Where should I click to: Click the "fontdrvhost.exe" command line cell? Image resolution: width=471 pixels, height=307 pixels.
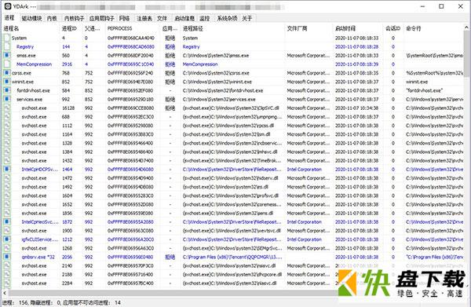coord(424,90)
